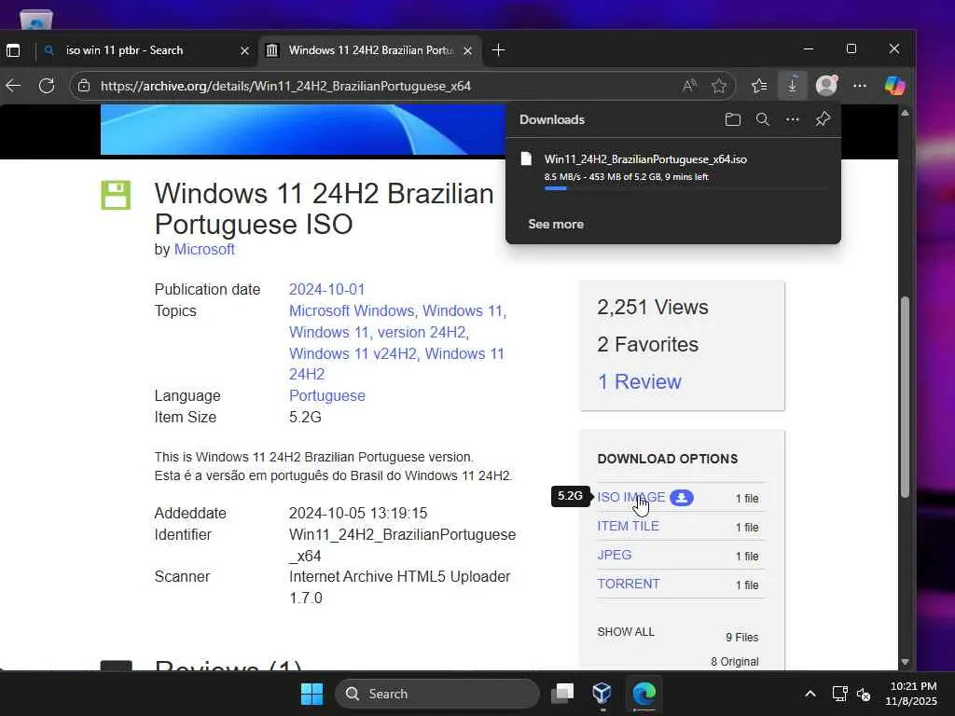Download the ISO IMAGE file
Viewport: 955px width, 716px height.
631,498
